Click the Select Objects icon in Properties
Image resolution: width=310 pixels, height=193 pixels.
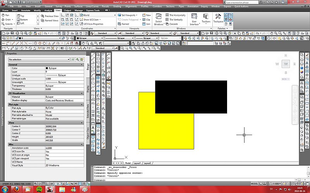[x=77, y=59]
